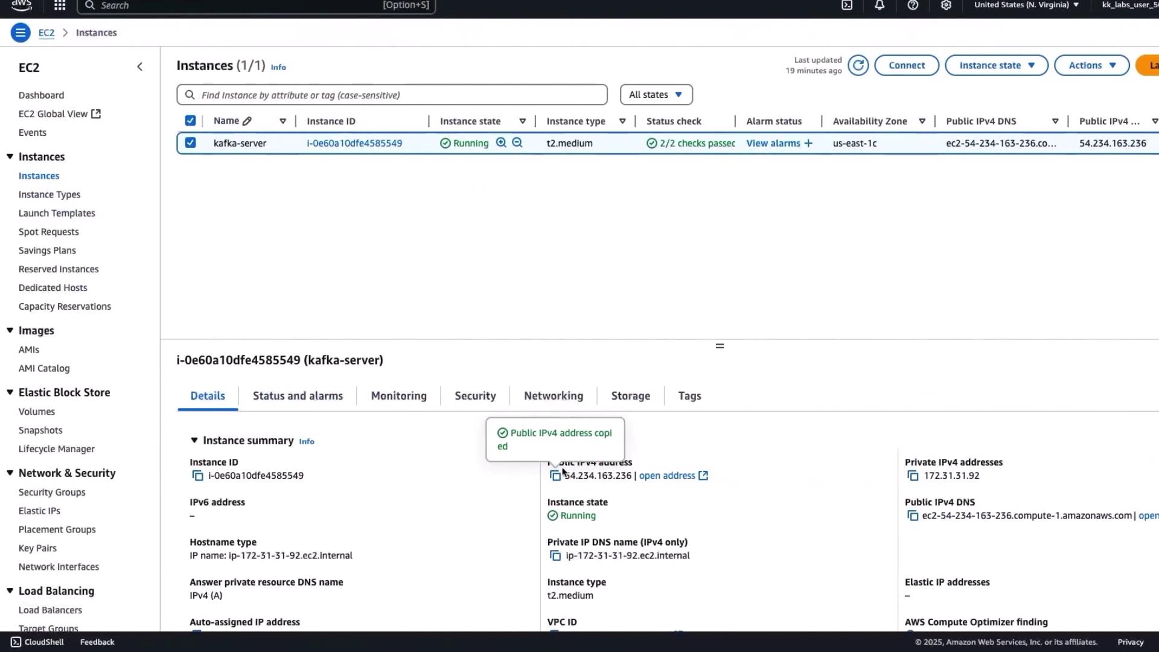Image resolution: width=1159 pixels, height=652 pixels.
Task: Open CloudShell from the top bar icon
Action: [847, 5]
